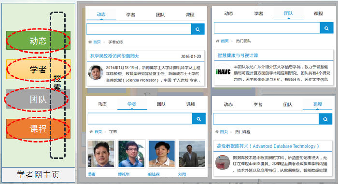
Task: Select the green 动态 block
Action: pos(38,41)
